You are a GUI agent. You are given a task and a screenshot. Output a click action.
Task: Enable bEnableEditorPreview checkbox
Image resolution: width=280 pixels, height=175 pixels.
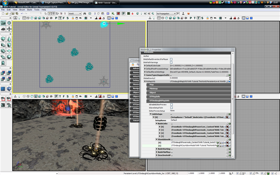coord(171,105)
